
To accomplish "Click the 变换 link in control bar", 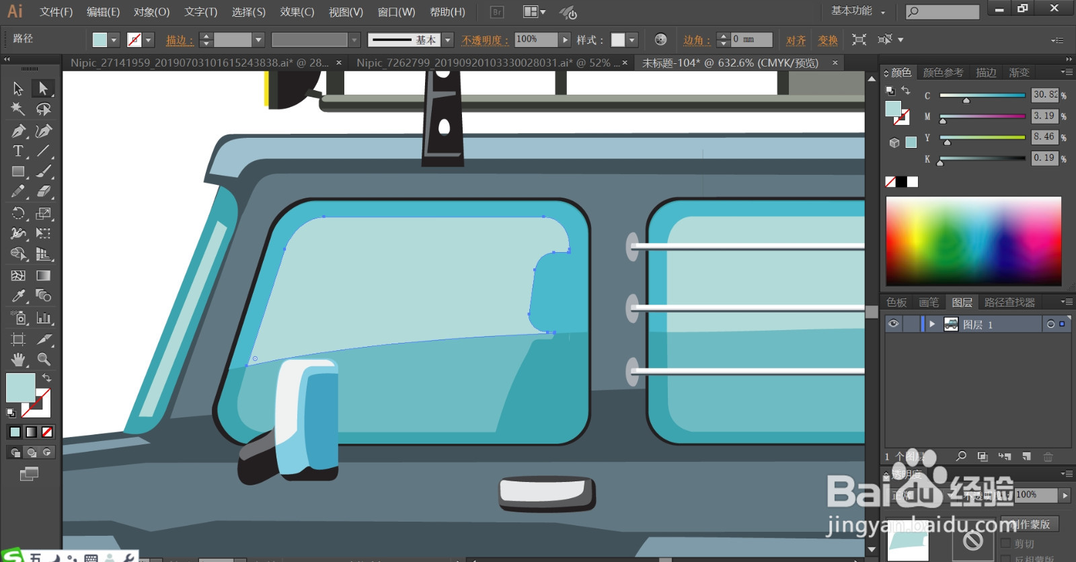I will coord(828,40).
